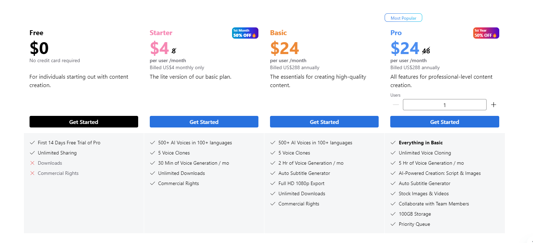The image size is (533, 243).
Task: Click checkmark next to Everything in Basic
Action: click(x=393, y=143)
